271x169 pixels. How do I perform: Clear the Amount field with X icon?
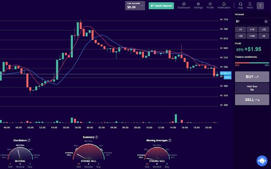pyautogui.click(x=266, y=22)
